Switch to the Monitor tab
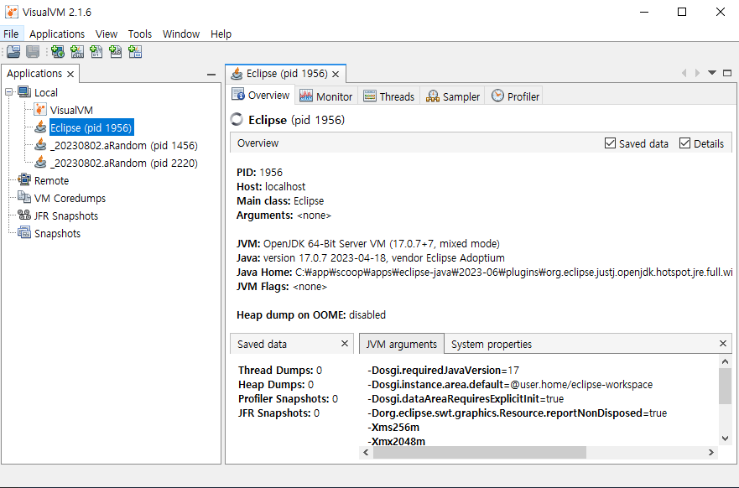The image size is (739, 488). coord(326,96)
